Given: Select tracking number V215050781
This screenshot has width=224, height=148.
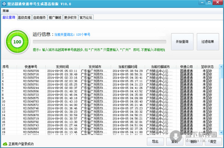Looking at the screenshot, I should (31, 84).
